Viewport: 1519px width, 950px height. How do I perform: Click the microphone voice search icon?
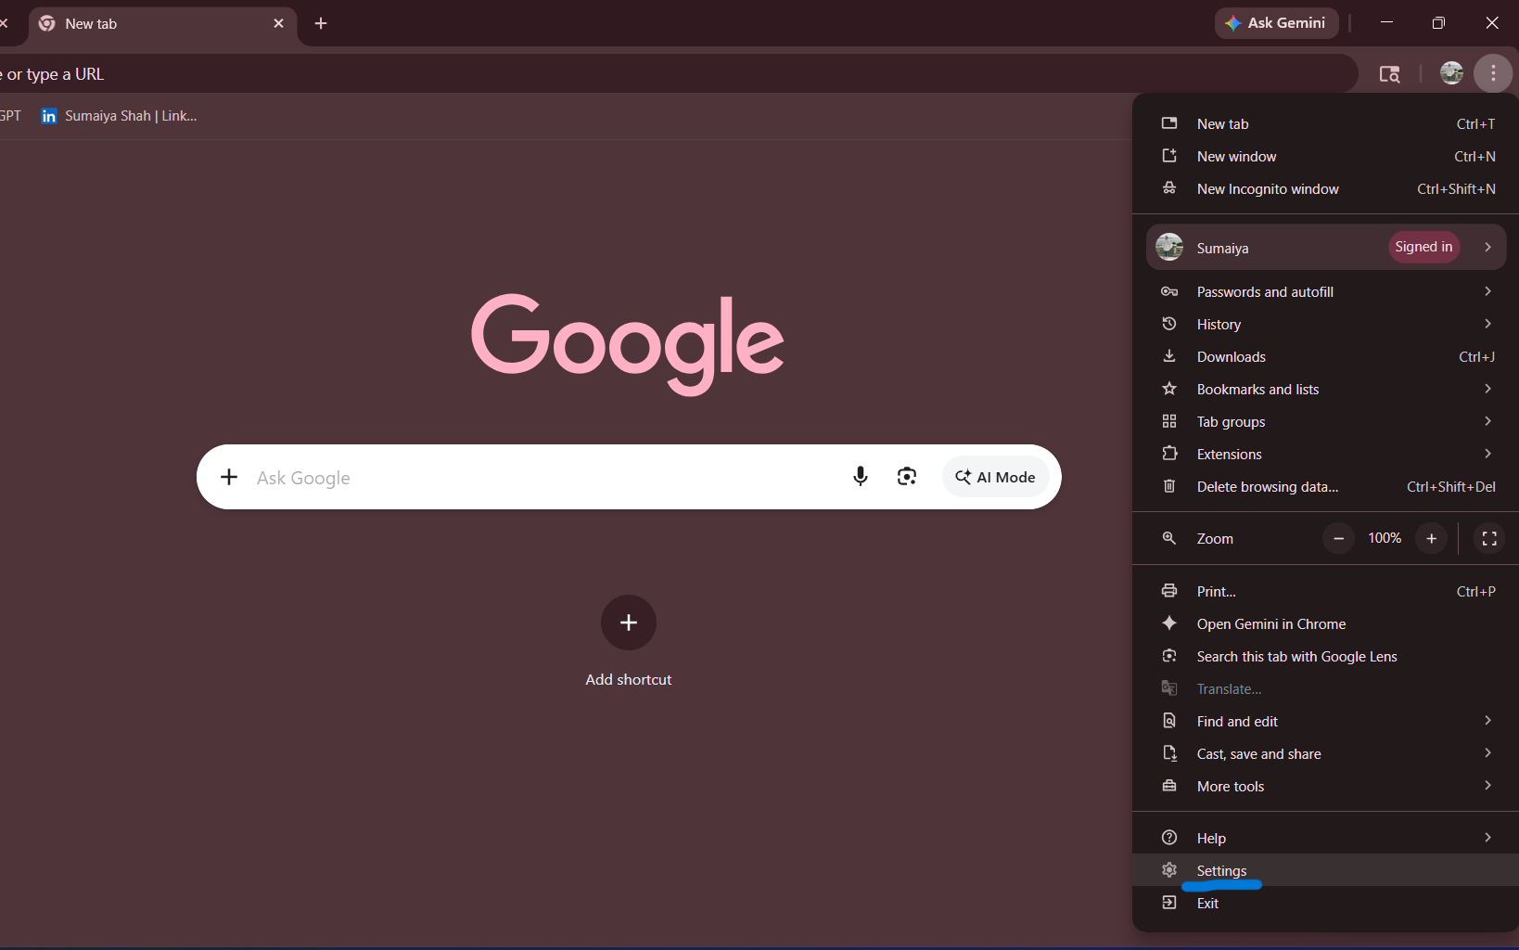coord(860,477)
